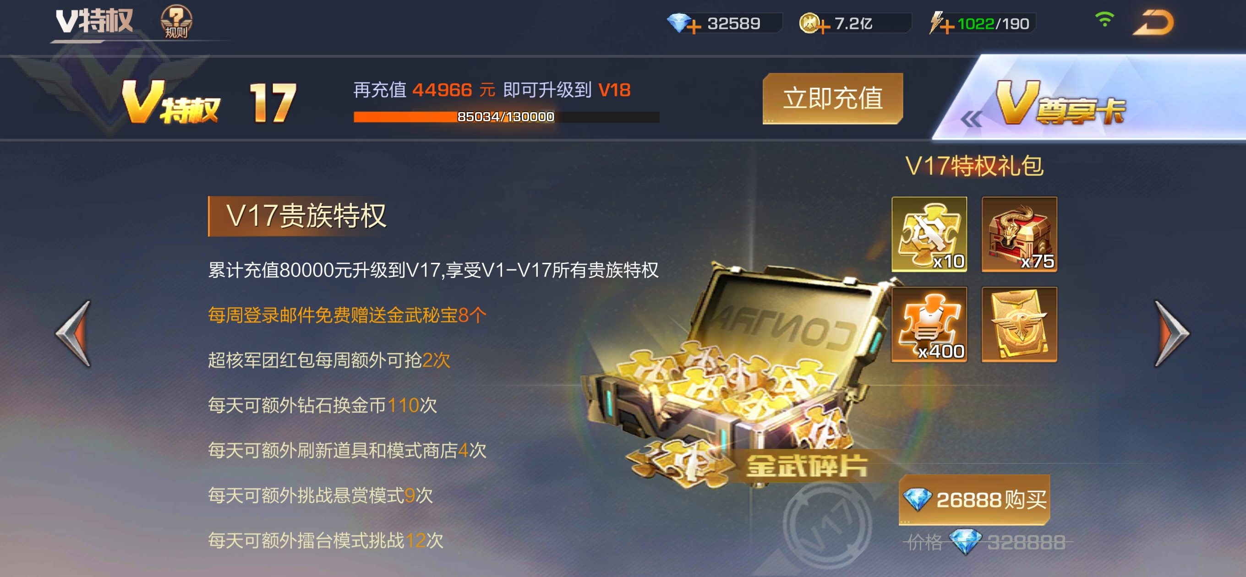1246x577 pixels.
Task: Expand the V尊享卡 panel chevron
Action: click(971, 119)
